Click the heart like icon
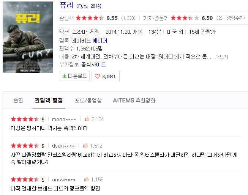The height and width of the screenshot is (195, 248). point(97,76)
